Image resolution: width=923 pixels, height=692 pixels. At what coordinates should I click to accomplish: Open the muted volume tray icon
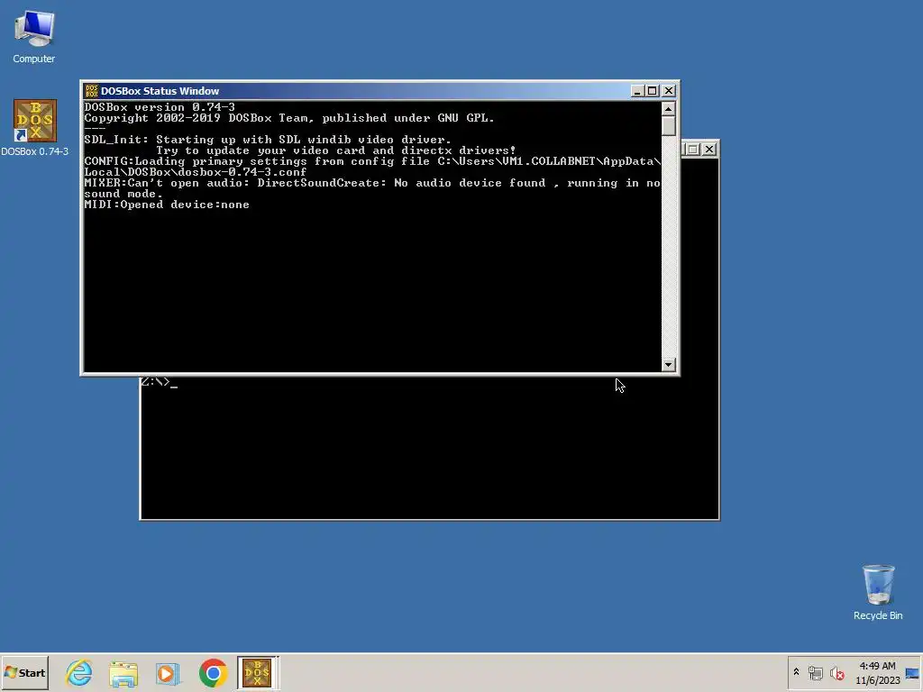point(836,672)
